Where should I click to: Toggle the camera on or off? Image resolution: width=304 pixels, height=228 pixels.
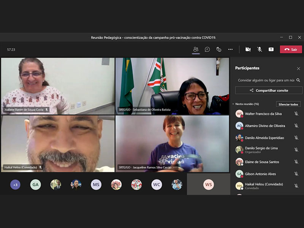(x=248, y=49)
